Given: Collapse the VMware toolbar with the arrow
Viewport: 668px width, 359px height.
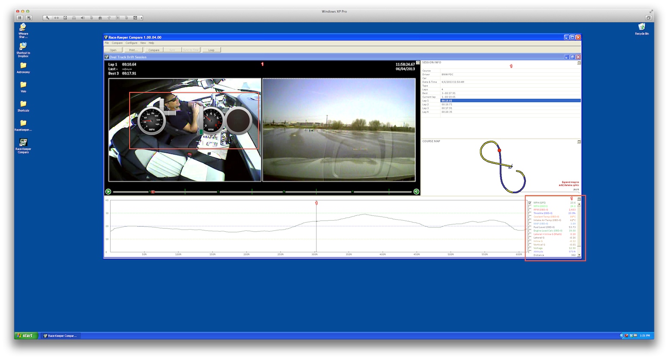Looking at the screenshot, I should tap(141, 18).
